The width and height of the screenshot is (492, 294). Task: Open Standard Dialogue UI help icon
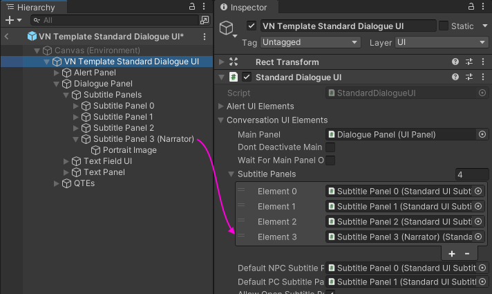point(455,77)
